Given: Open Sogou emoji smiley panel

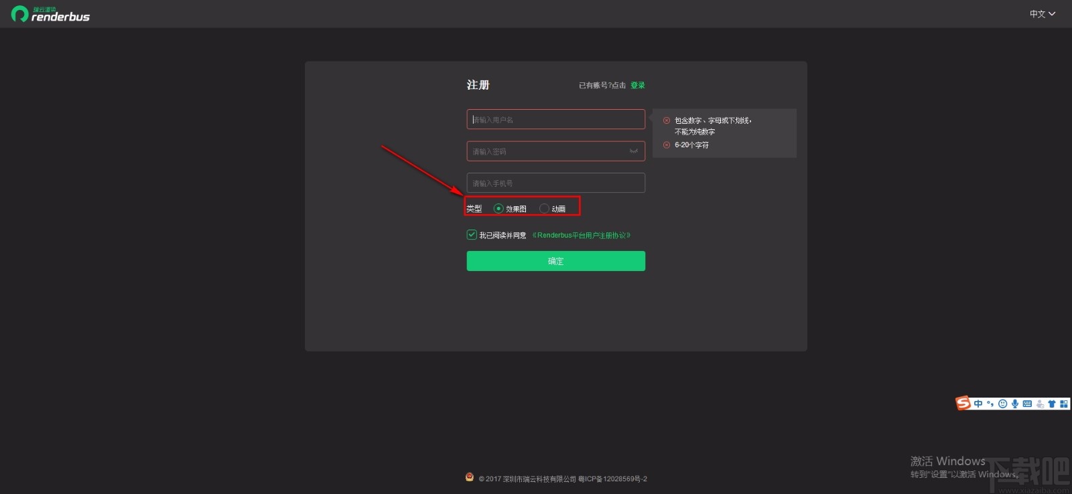Looking at the screenshot, I should 1002,404.
